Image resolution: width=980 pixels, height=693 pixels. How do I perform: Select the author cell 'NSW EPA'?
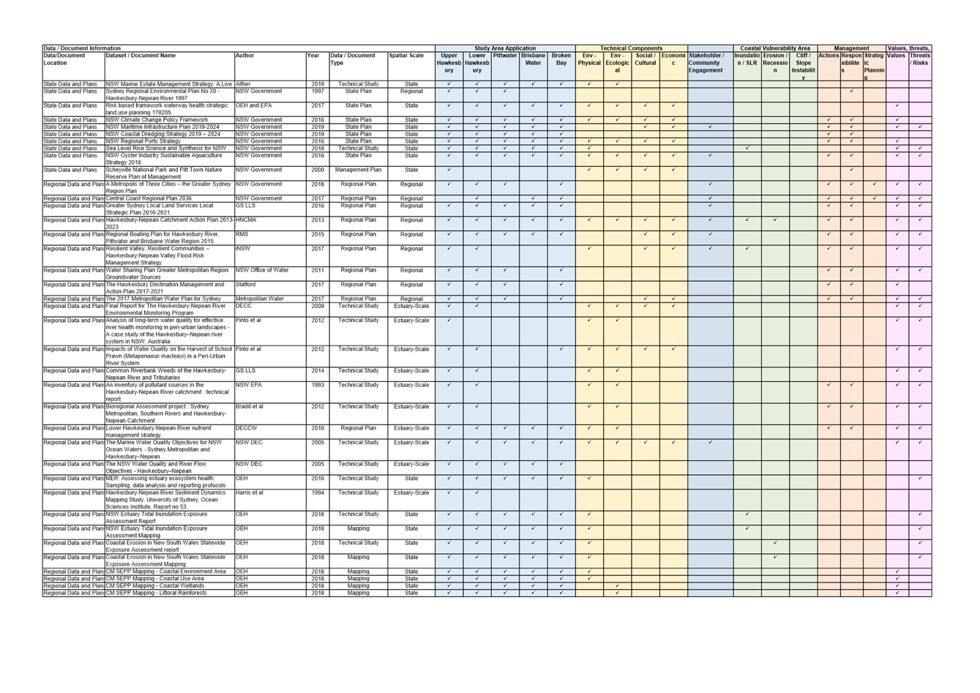[270, 392]
